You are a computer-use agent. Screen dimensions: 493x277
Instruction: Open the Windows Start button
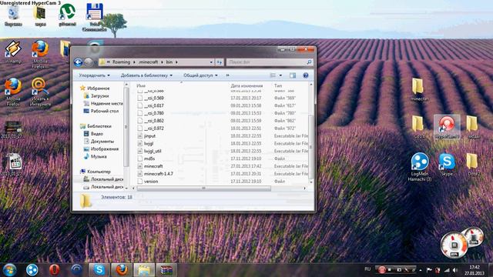pyautogui.click(x=9, y=270)
